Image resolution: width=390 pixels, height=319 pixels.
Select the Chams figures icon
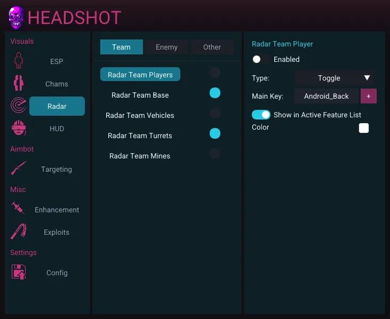[19, 84]
